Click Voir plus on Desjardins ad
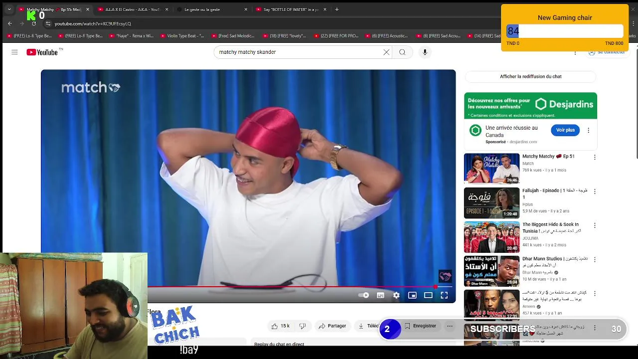This screenshot has height=359, width=638. coord(565,130)
